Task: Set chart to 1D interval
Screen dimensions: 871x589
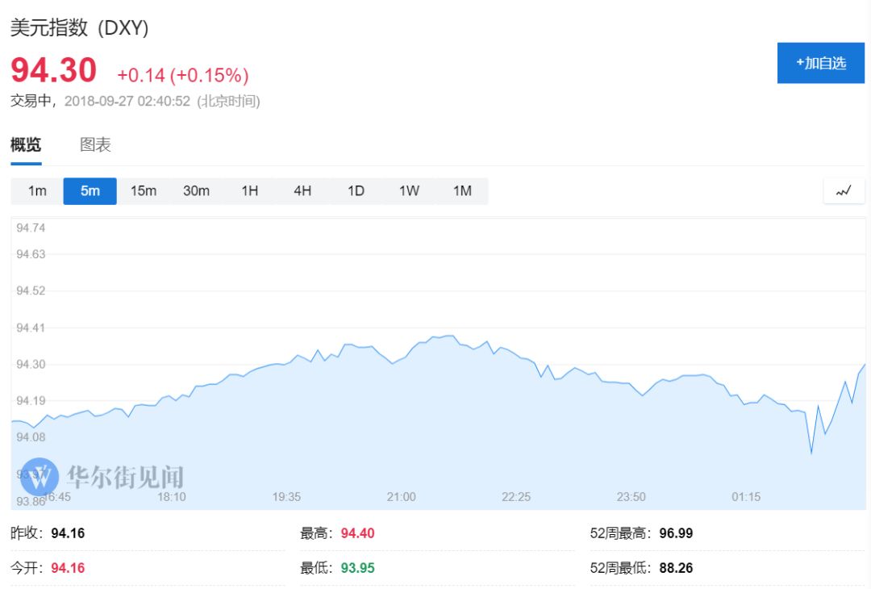Action: 356,191
